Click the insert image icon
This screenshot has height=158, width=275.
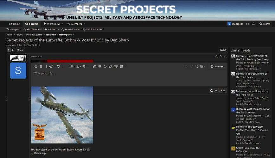[100, 66]
